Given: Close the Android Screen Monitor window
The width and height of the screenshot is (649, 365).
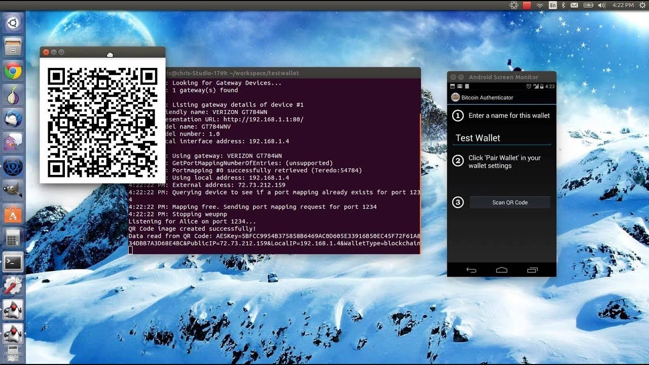Looking at the screenshot, I should click(453, 77).
